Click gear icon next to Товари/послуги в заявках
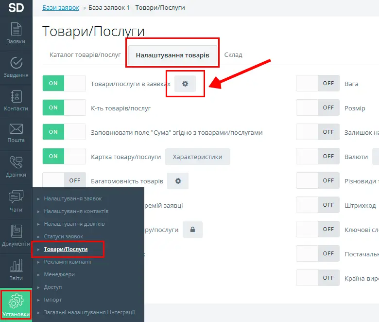 185,84
